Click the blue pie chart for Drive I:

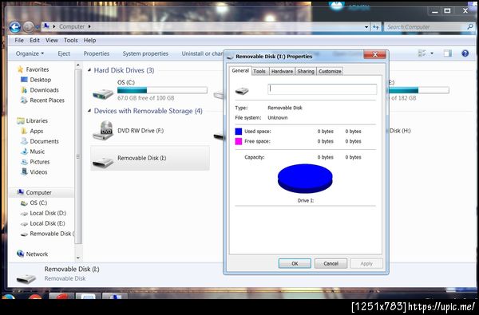305,179
